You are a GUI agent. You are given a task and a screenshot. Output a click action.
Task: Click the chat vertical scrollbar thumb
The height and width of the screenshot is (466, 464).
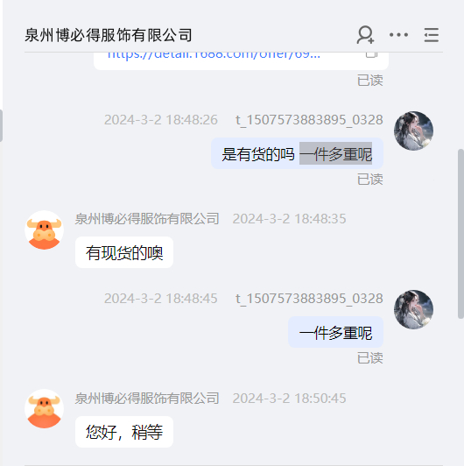pos(460,234)
